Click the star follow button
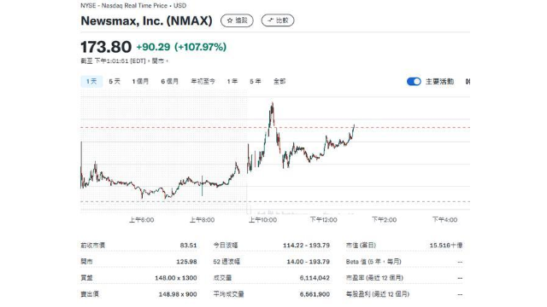This screenshot has width=547, height=307. coord(237,20)
